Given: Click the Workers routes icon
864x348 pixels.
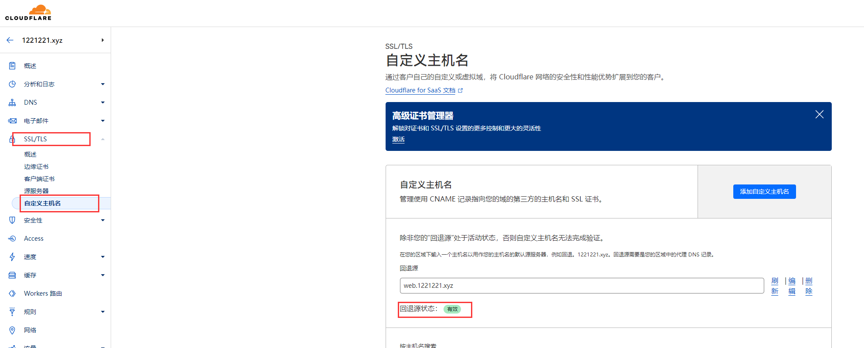Looking at the screenshot, I should (x=12, y=293).
